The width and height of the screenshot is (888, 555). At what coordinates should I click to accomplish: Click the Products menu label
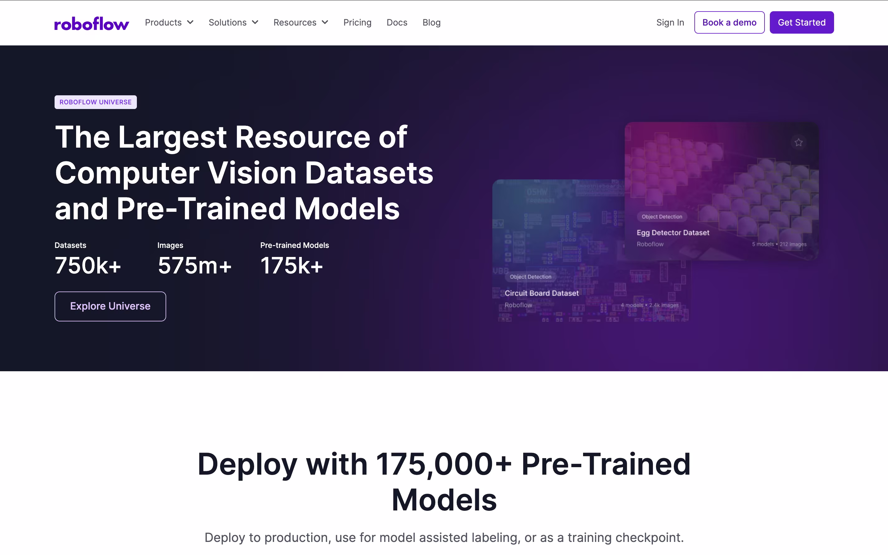pos(163,22)
